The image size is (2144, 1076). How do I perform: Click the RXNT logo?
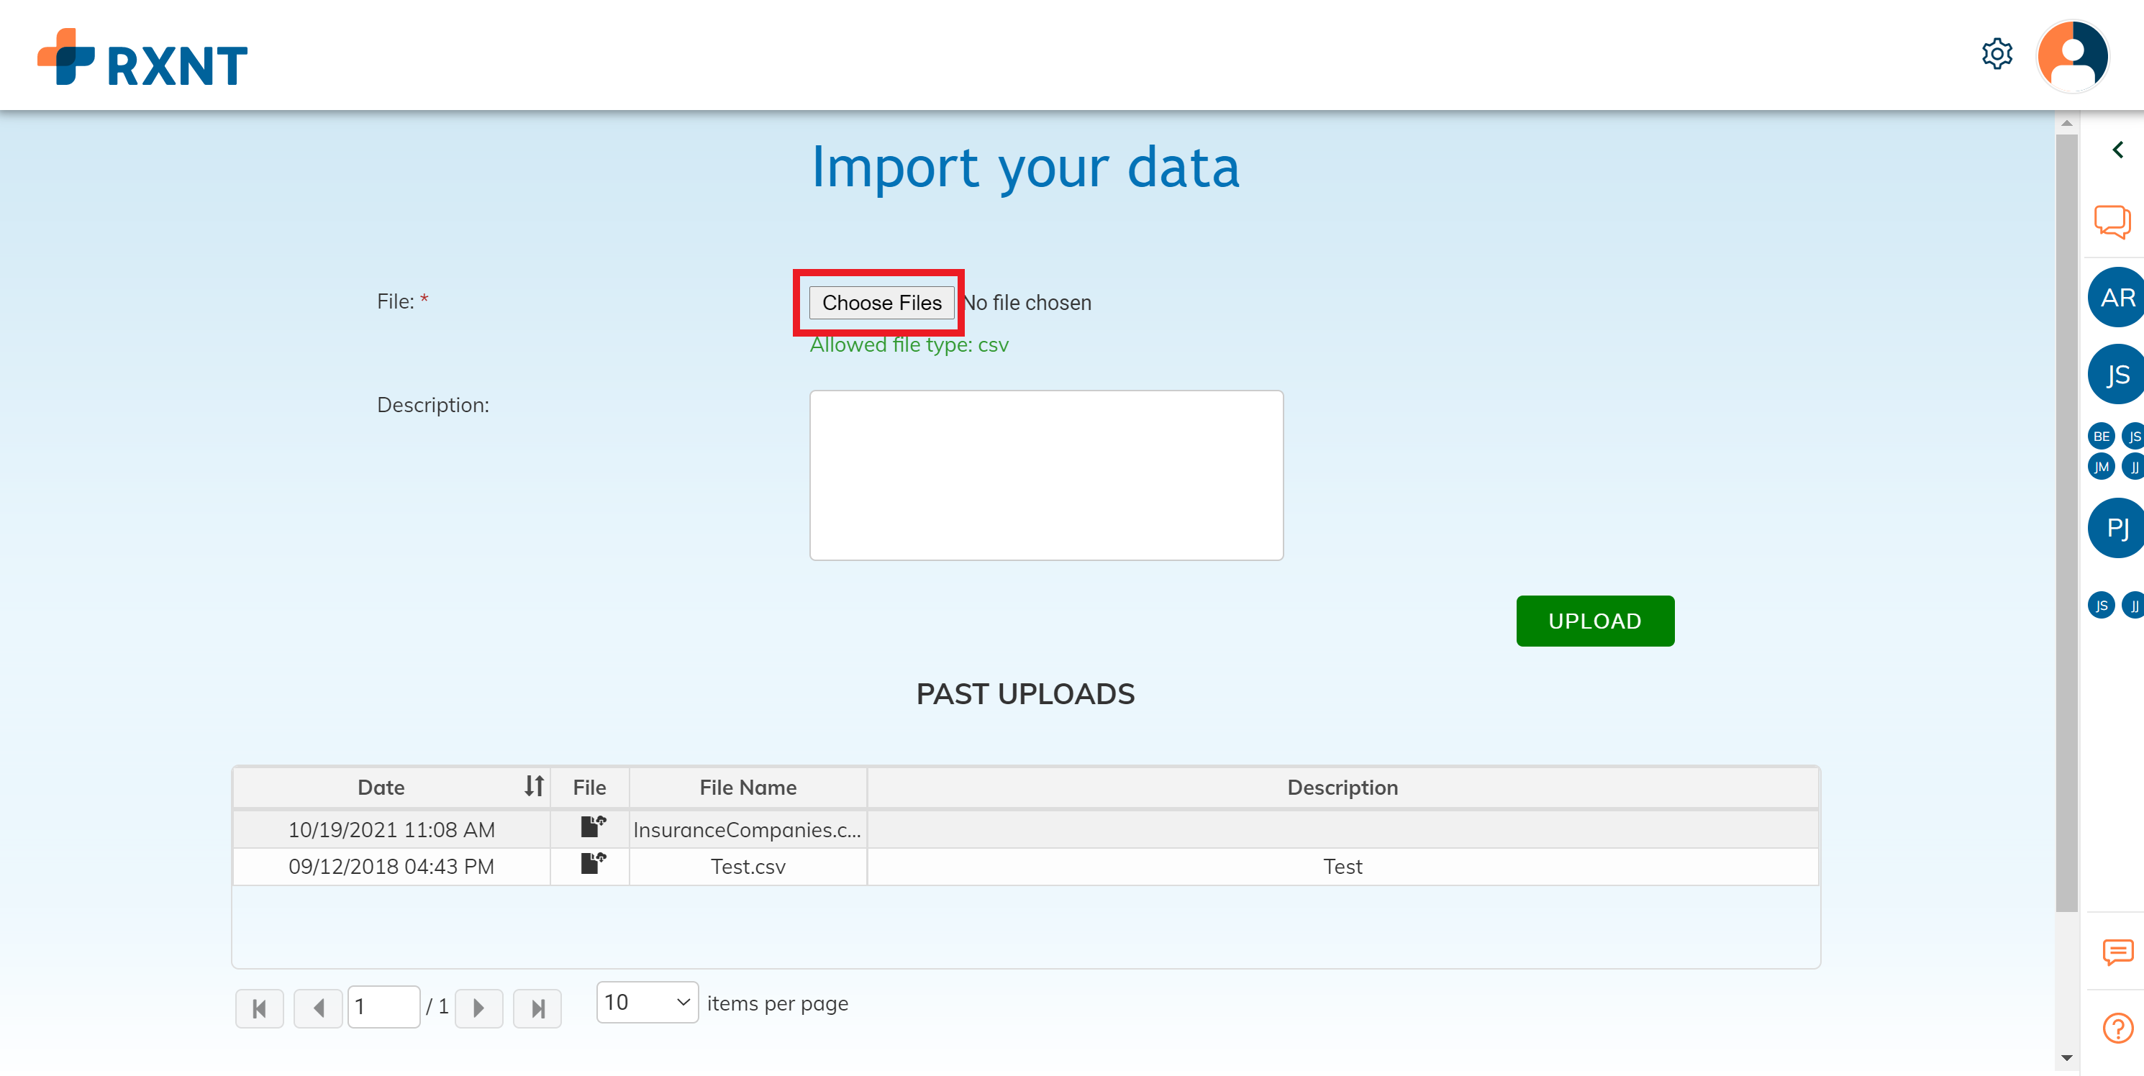[x=142, y=57]
